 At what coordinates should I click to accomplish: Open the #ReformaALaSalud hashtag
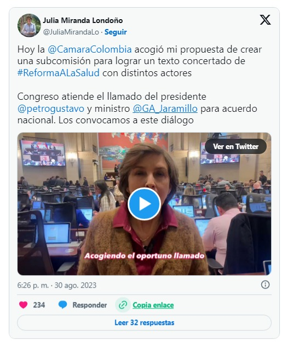tap(59, 73)
